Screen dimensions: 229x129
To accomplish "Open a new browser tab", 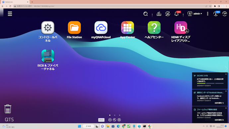I will click(32, 2).
